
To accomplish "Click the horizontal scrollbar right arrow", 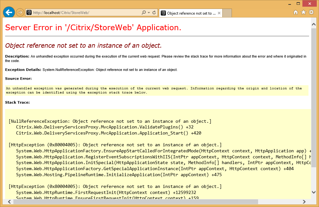I will click(x=305, y=201).
